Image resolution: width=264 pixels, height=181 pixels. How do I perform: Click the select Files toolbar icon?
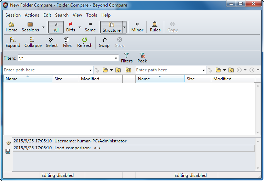pyautogui.click(x=67, y=42)
